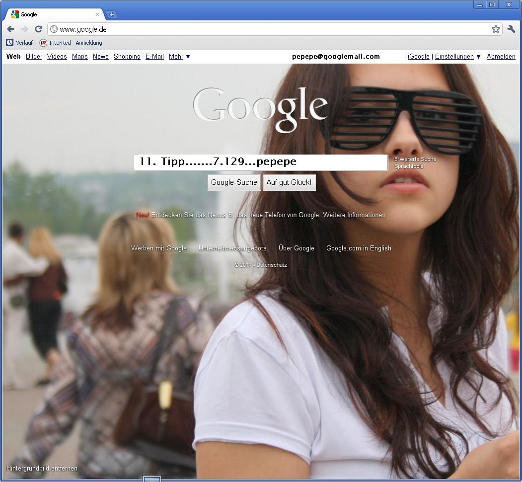
Task: Open the Shopping link
Action: pyautogui.click(x=127, y=56)
